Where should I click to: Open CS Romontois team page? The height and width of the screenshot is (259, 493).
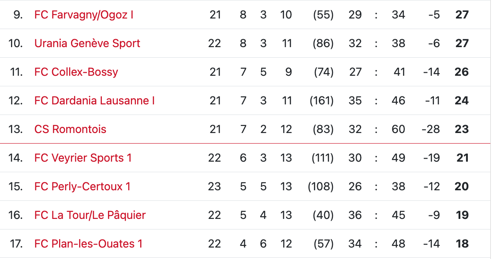pos(71,129)
